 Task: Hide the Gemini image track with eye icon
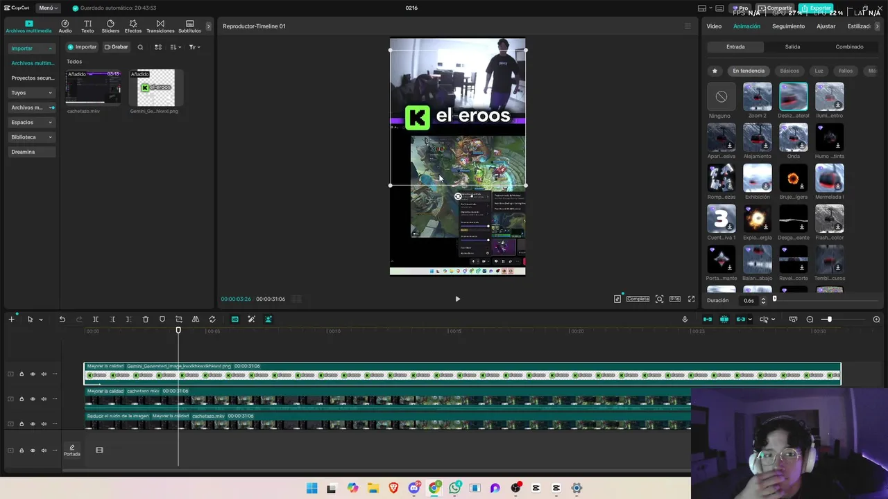[33, 374]
